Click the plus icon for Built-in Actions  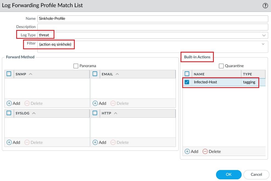pos(187,152)
